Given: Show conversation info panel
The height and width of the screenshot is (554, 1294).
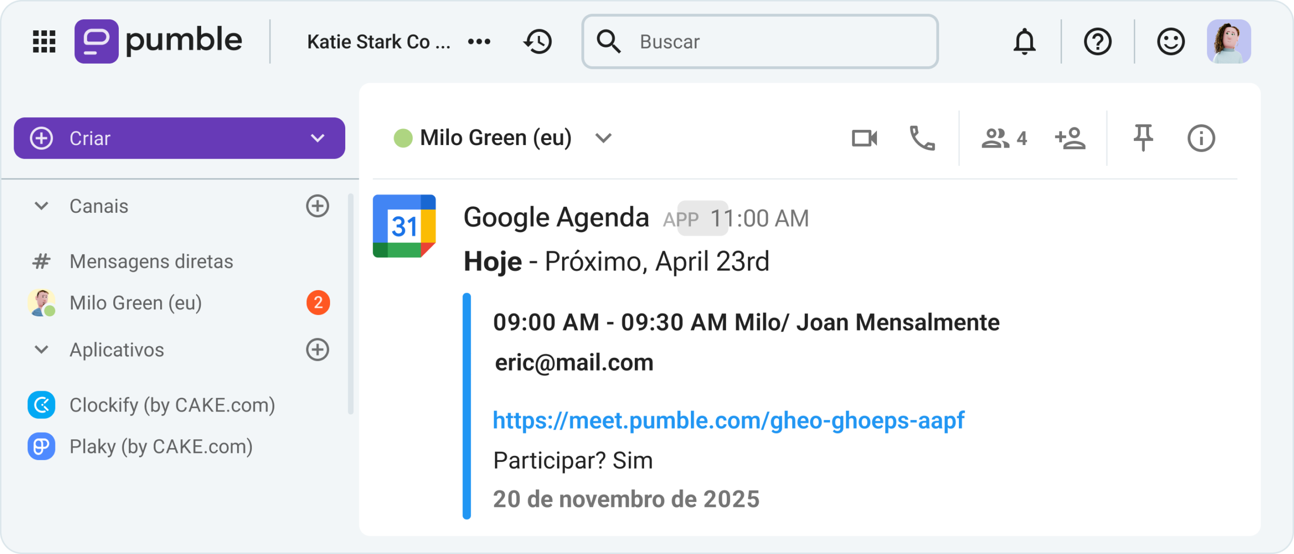Looking at the screenshot, I should pyautogui.click(x=1201, y=138).
